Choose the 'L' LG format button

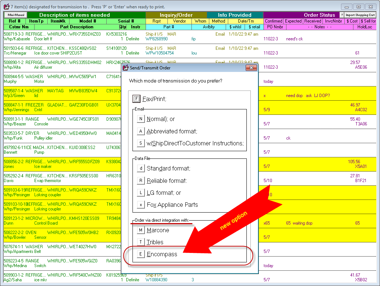tap(141, 193)
